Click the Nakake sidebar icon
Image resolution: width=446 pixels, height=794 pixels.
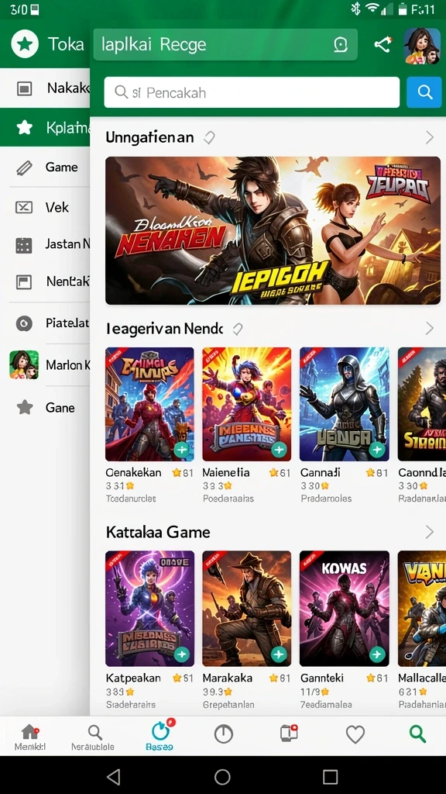pyautogui.click(x=24, y=88)
